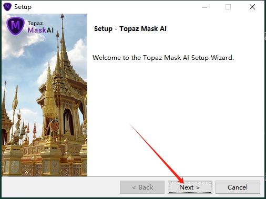Click the 'Setup' window title text
266x199 pixels.
23,7
